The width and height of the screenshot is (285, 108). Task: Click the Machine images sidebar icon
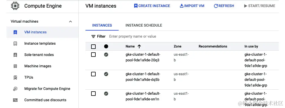[15, 66]
